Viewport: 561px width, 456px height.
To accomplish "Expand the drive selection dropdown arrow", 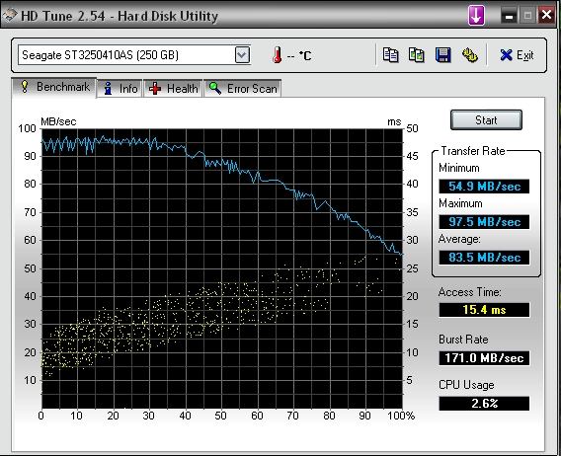I will point(242,55).
